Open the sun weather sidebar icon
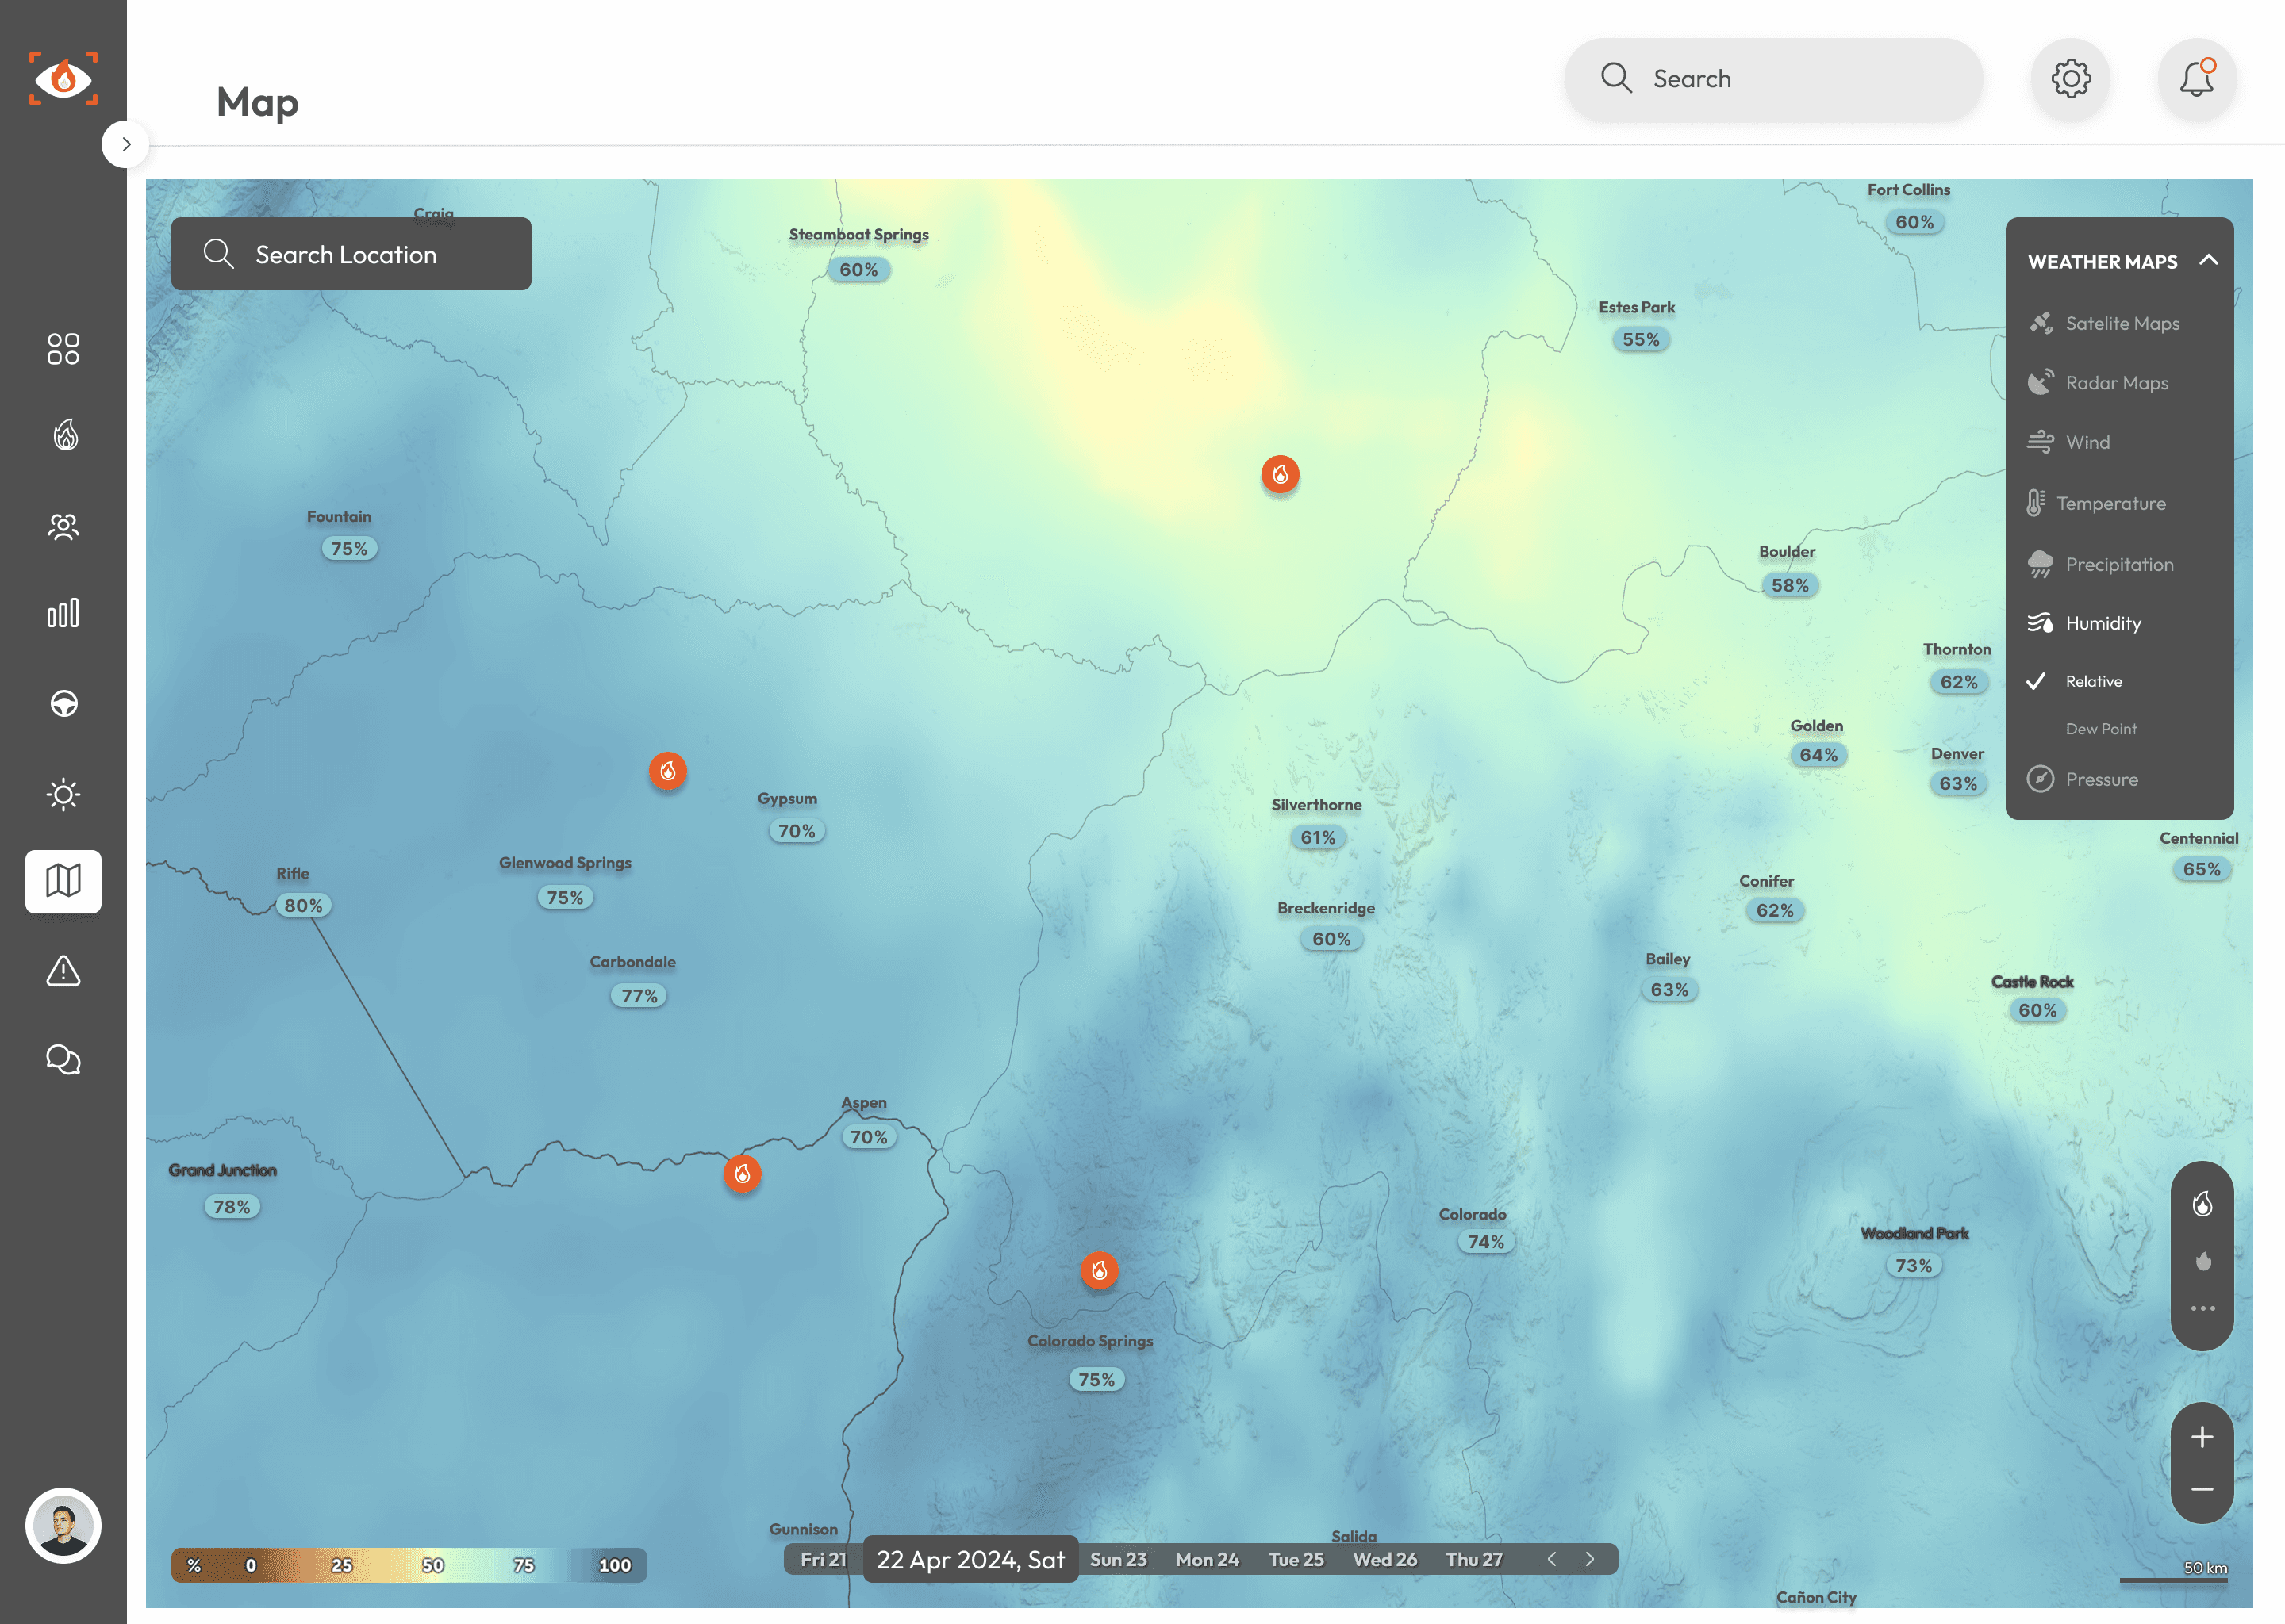This screenshot has height=1624, width=2285. (63, 795)
